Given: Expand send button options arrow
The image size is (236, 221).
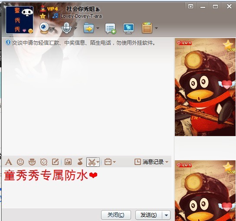Looking at the screenshot, I should click(166, 215).
